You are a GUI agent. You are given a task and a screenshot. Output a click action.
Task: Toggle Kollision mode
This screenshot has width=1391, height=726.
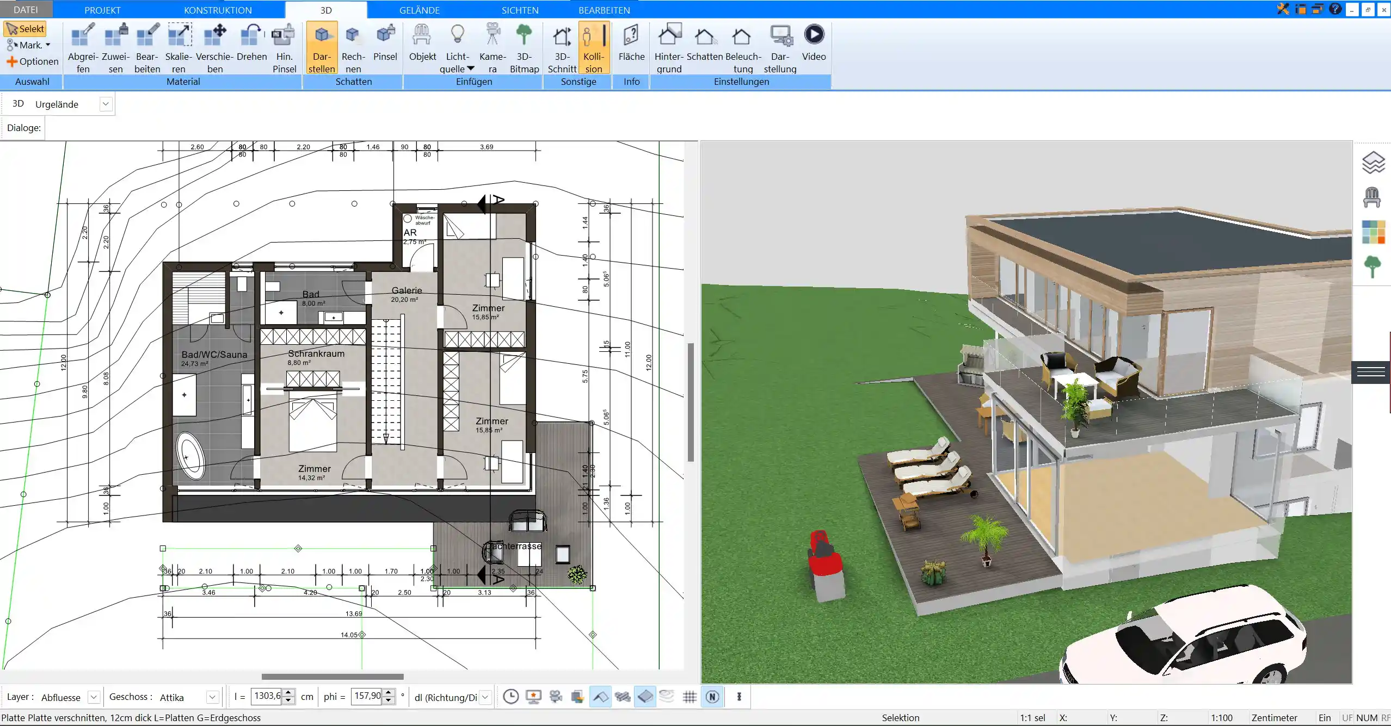(x=594, y=48)
